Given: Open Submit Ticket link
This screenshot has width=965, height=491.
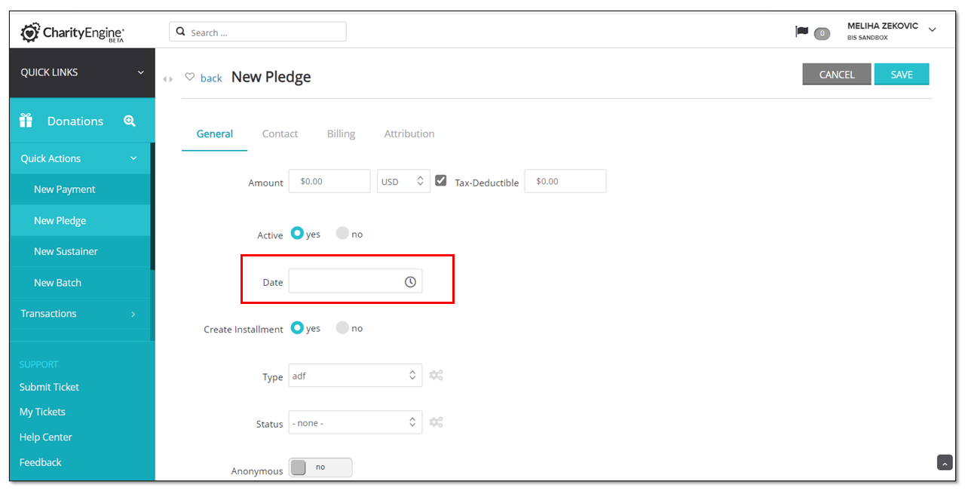Looking at the screenshot, I should [x=49, y=387].
